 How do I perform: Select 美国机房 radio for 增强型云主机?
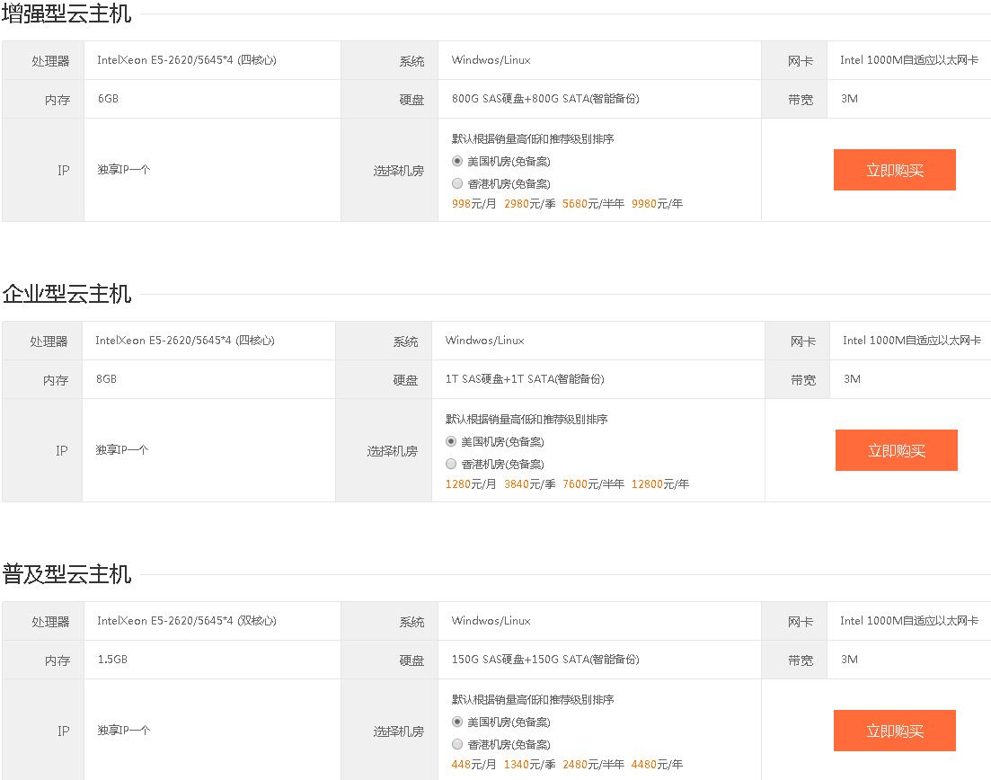(x=457, y=162)
